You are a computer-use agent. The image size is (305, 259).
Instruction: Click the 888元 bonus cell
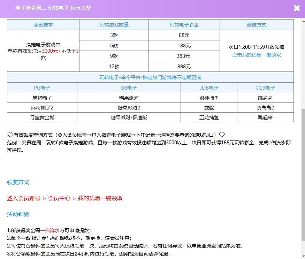point(184,67)
